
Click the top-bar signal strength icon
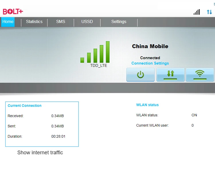[197, 12]
